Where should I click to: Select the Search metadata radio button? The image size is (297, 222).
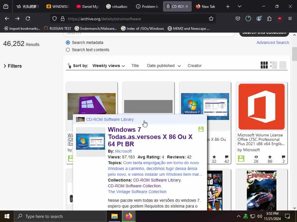(x=68, y=42)
